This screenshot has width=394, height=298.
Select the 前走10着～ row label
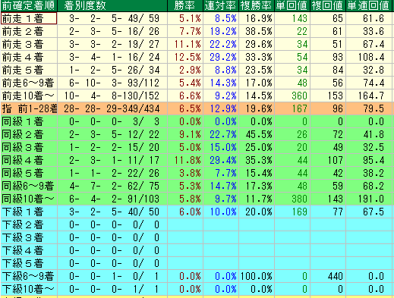[29, 96]
